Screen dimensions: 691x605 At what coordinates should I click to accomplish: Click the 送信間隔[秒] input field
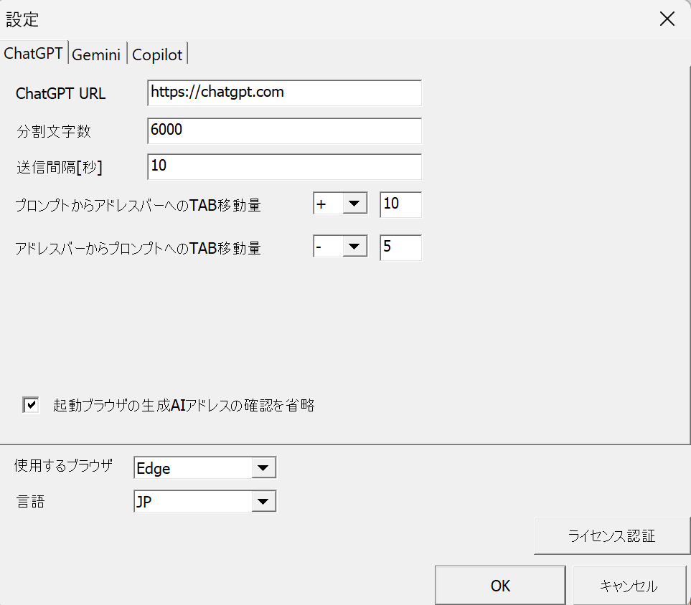(x=284, y=166)
